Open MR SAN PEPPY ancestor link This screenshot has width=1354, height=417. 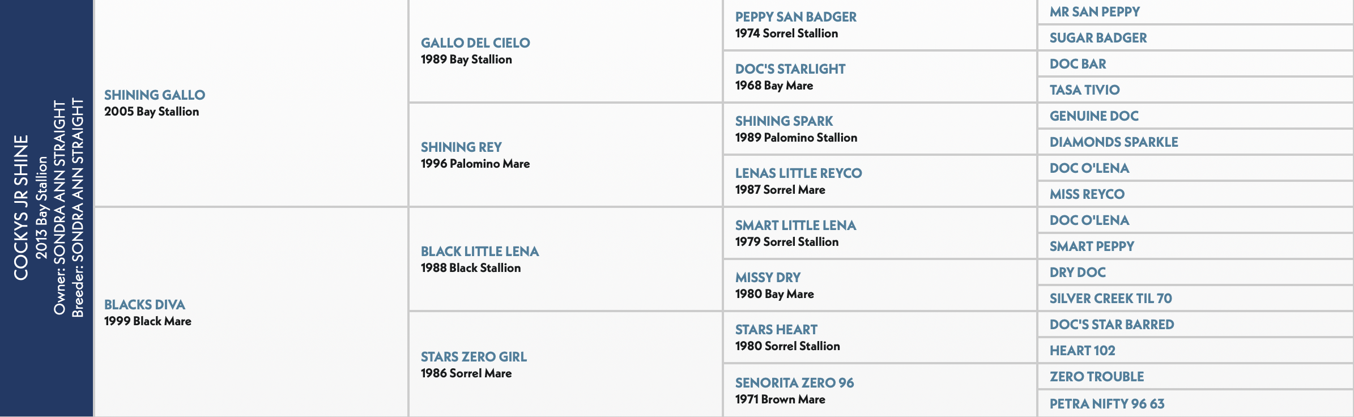tap(1095, 12)
